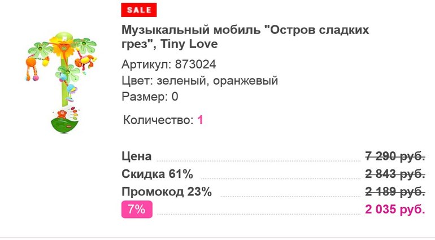Click the final price 2 035 руб.
This screenshot has width=435, height=240.
pyautogui.click(x=395, y=210)
